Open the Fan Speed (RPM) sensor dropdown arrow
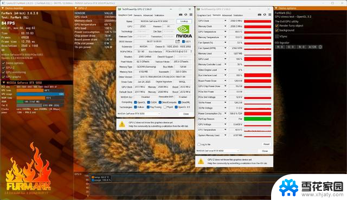The width and height of the screenshot is (347, 200). [226, 48]
